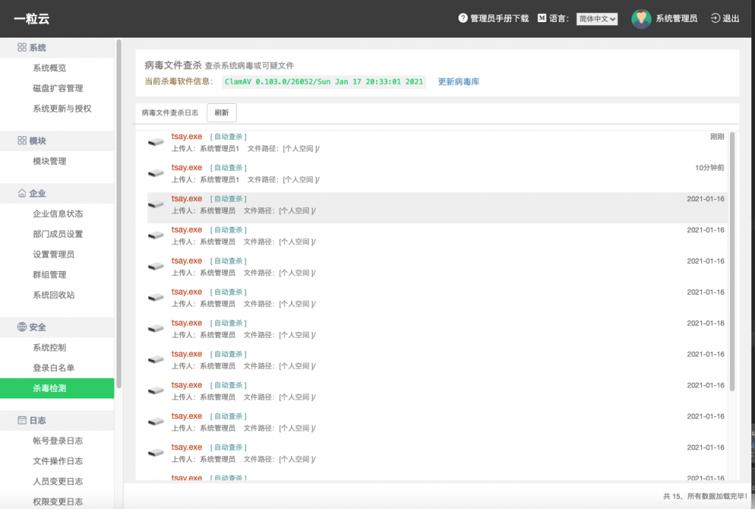Click the 系统管理员 username label
Viewport: 755px width, 509px height.
[677, 18]
